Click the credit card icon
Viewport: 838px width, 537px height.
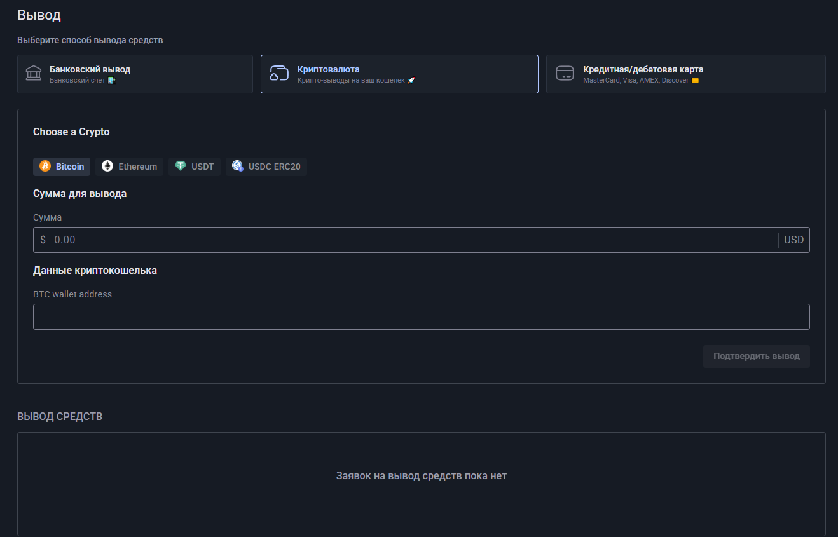565,74
